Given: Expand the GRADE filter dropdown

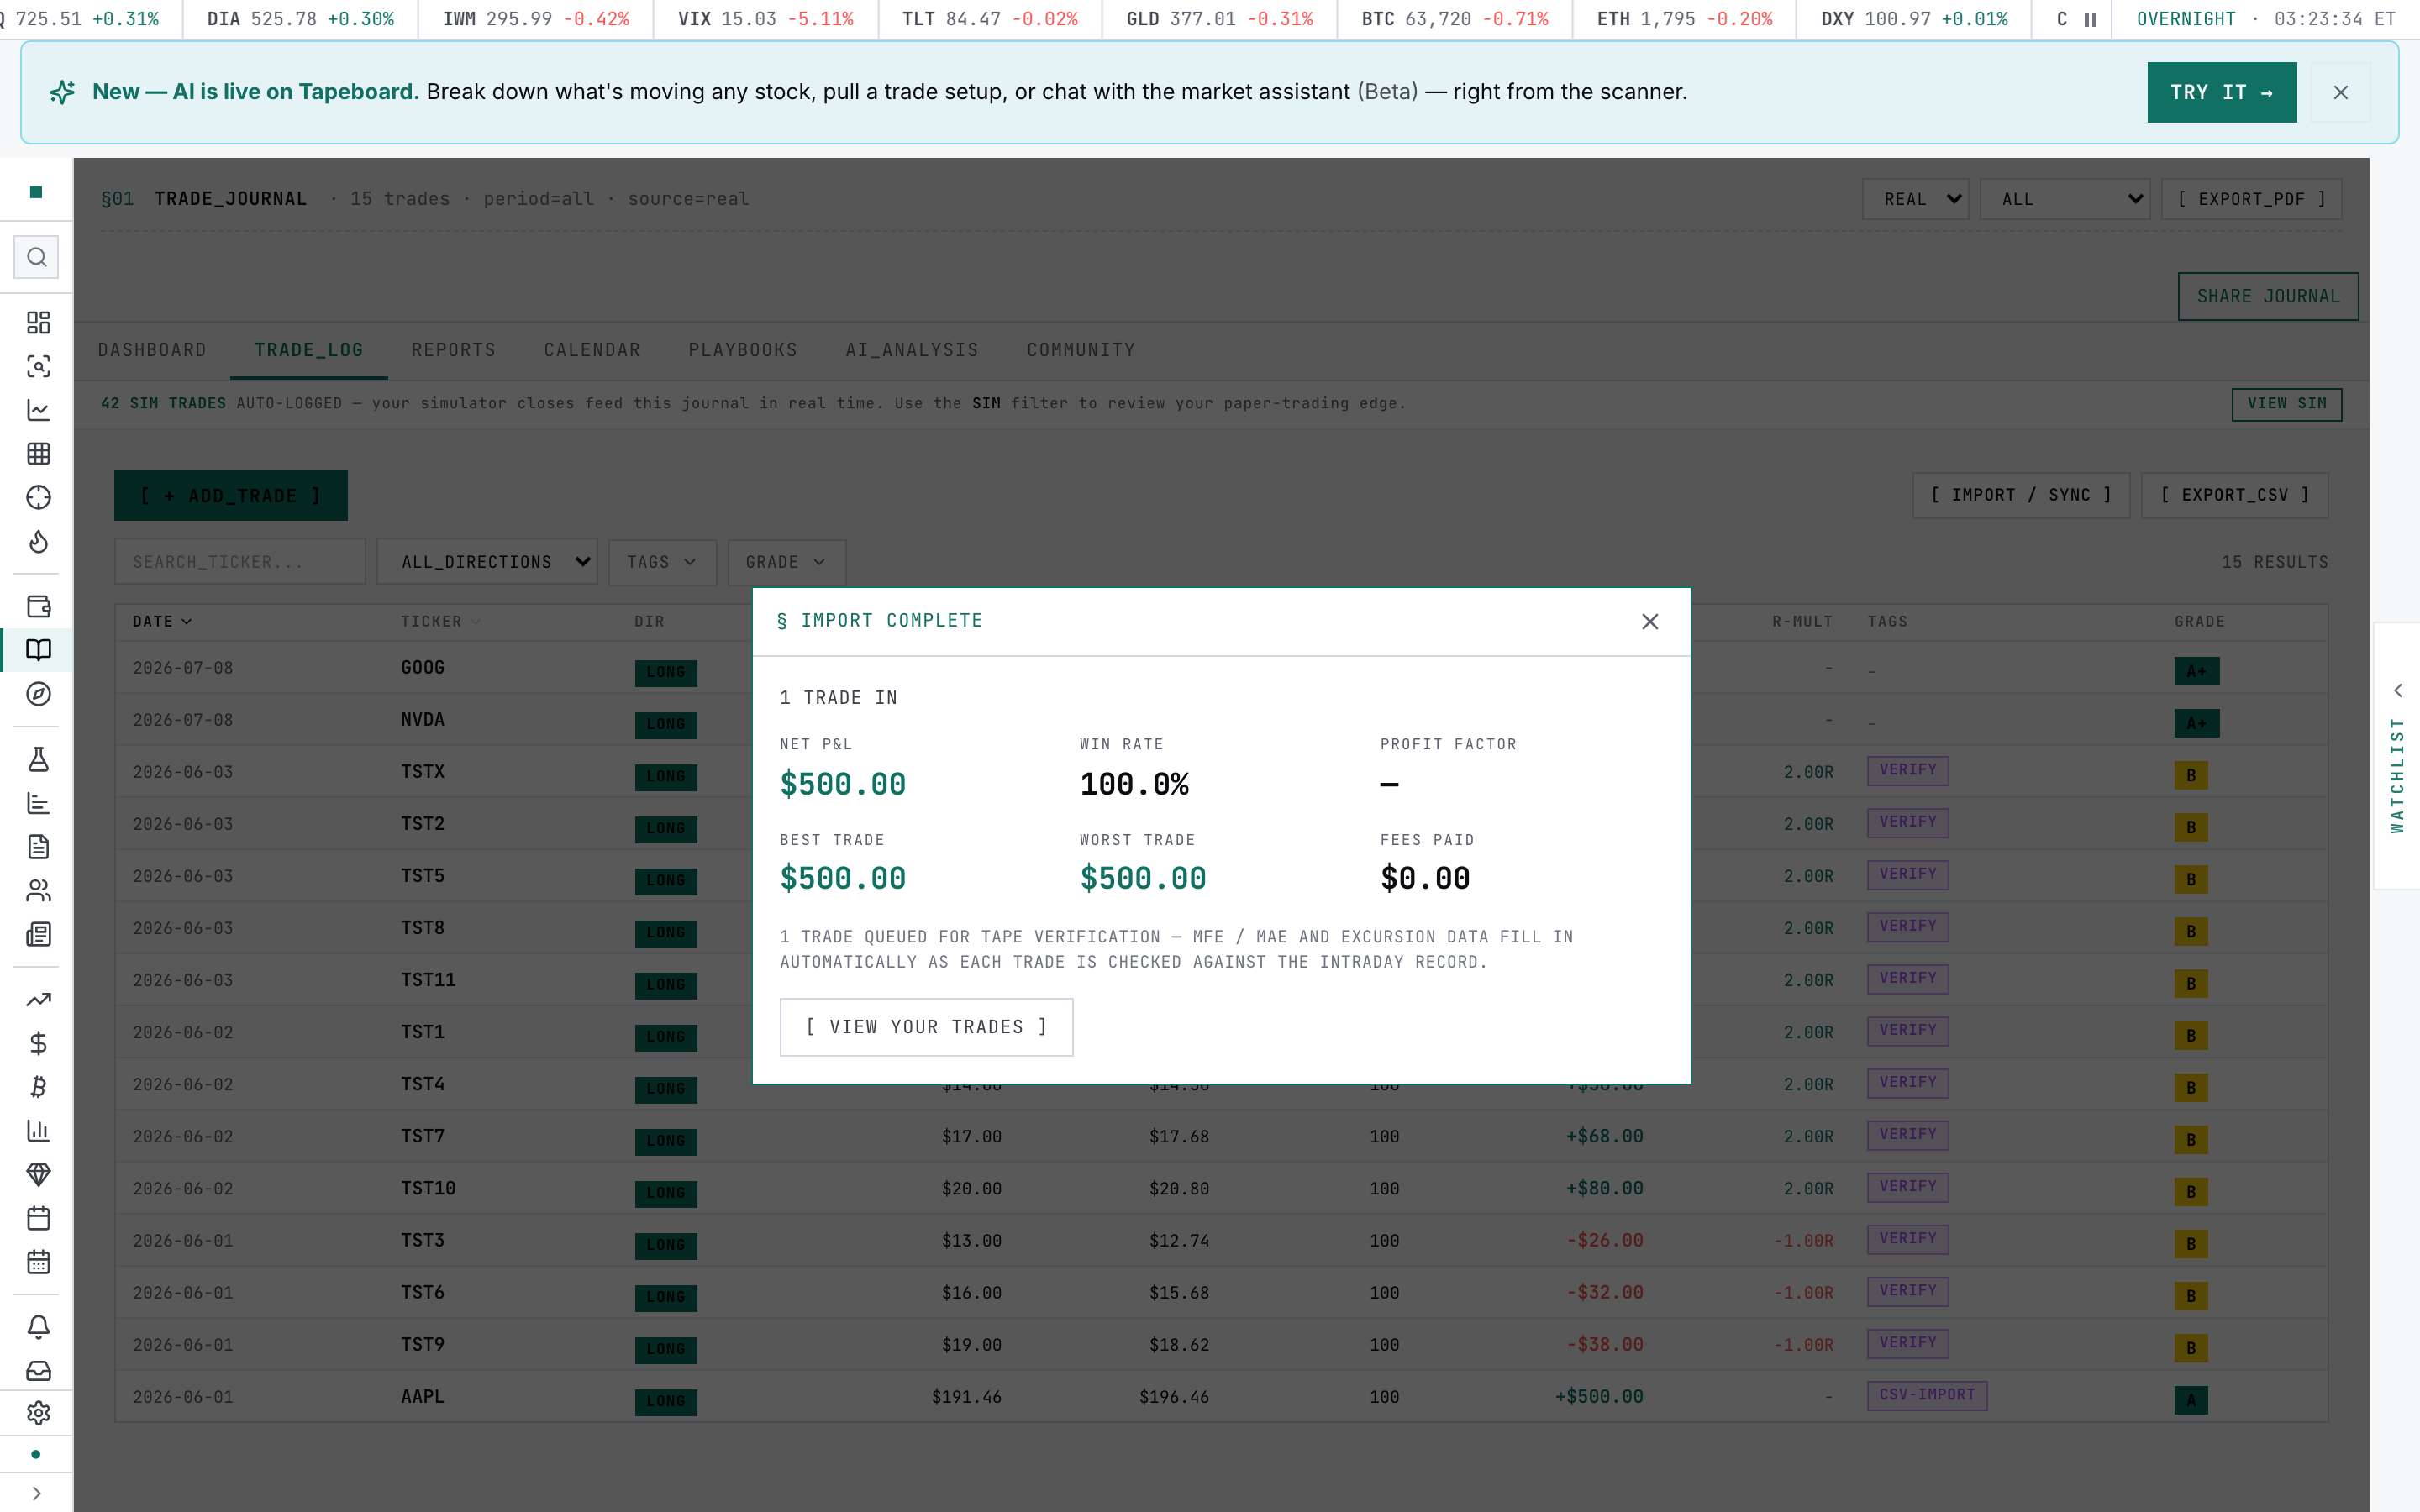Looking at the screenshot, I should (x=786, y=562).
